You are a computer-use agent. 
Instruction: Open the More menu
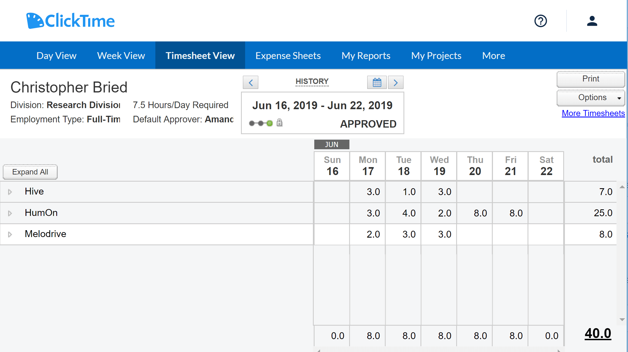click(x=493, y=55)
